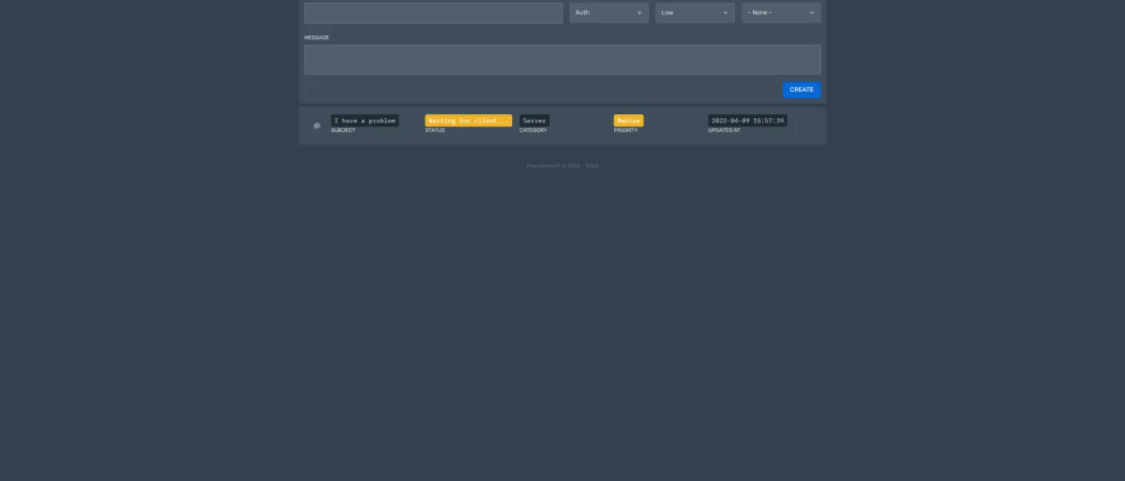Image resolution: width=1125 pixels, height=481 pixels.
Task: Click the MESSAGE field label
Action: [x=317, y=38]
